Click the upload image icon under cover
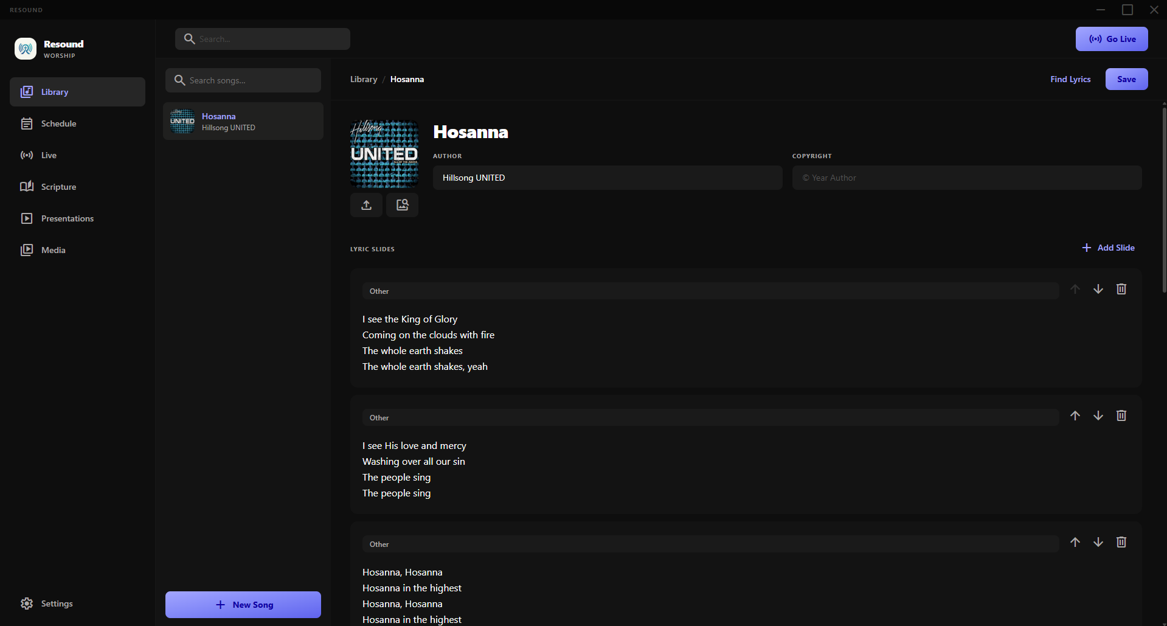 366,205
